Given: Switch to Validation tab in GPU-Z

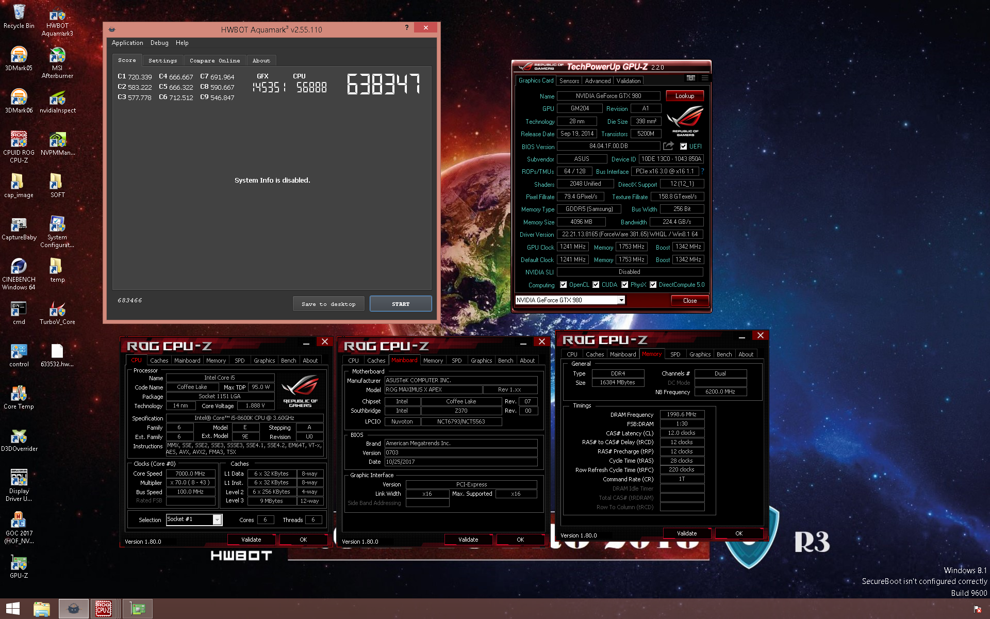Looking at the screenshot, I should 629,81.
